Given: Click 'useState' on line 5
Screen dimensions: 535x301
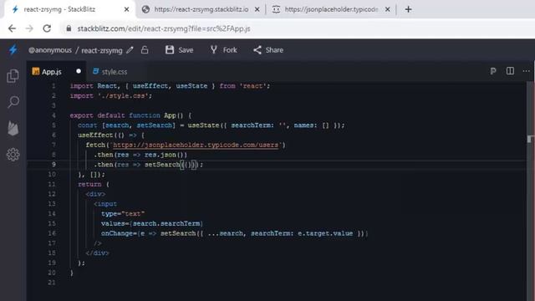Looking at the screenshot, I should 203,125.
